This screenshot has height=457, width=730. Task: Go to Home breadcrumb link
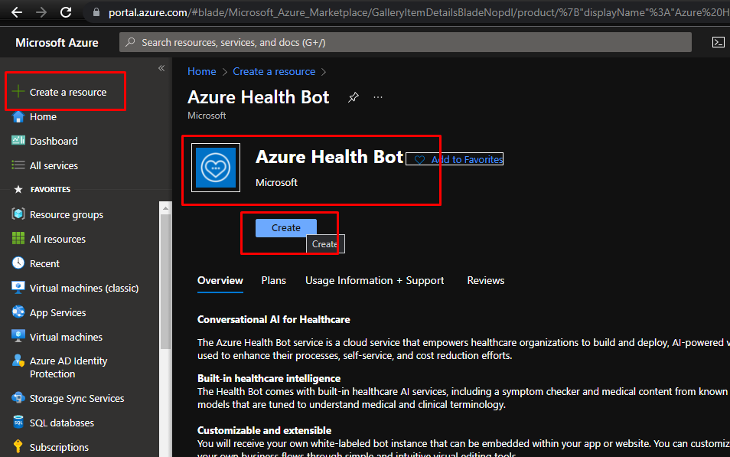201,71
